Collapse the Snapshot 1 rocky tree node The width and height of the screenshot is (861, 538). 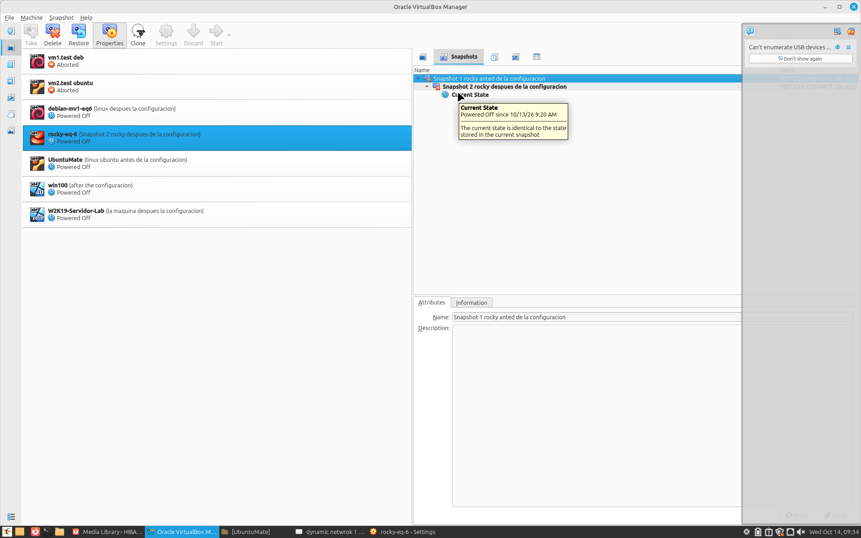[x=418, y=78]
